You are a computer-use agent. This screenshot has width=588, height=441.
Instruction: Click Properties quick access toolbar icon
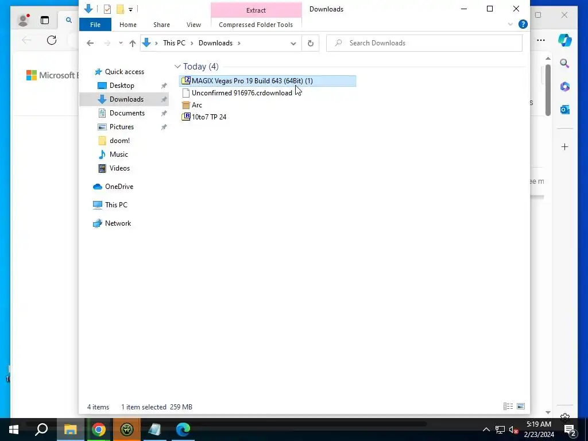[107, 9]
